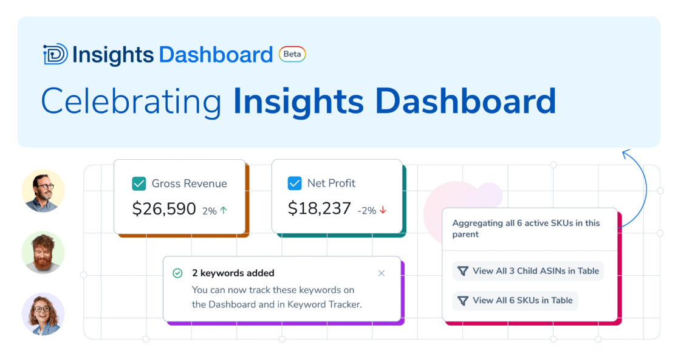678x356 pixels.
Task: Click the Beta badge
Action: (x=292, y=54)
